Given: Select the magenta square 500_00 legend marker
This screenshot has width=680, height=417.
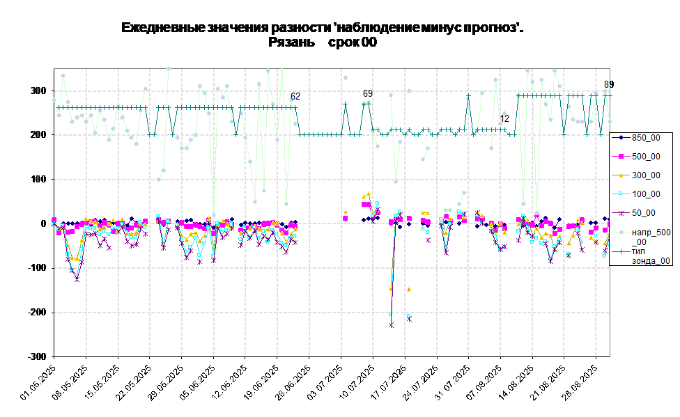Looking at the screenshot, I should pos(620,157).
